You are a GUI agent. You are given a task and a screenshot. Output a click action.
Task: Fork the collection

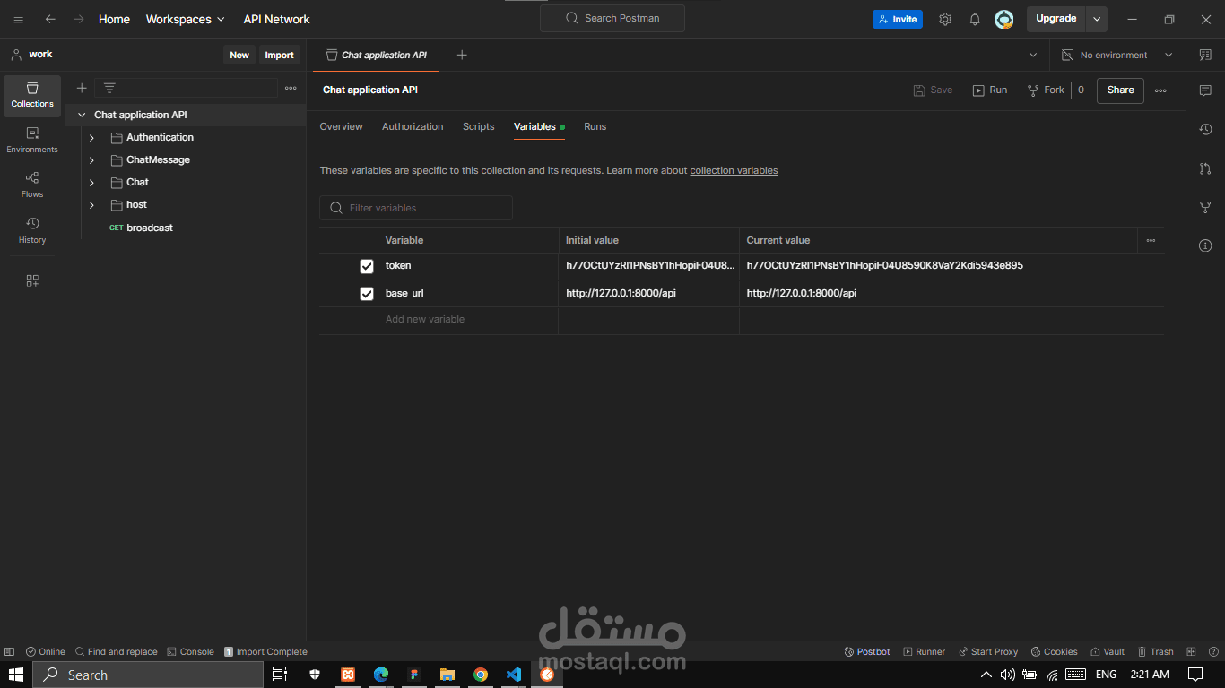point(1046,90)
